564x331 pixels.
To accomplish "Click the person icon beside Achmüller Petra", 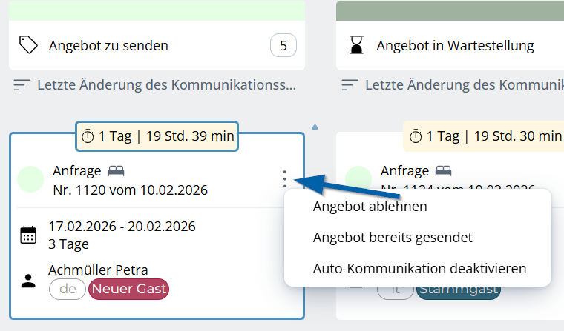I will [28, 280].
